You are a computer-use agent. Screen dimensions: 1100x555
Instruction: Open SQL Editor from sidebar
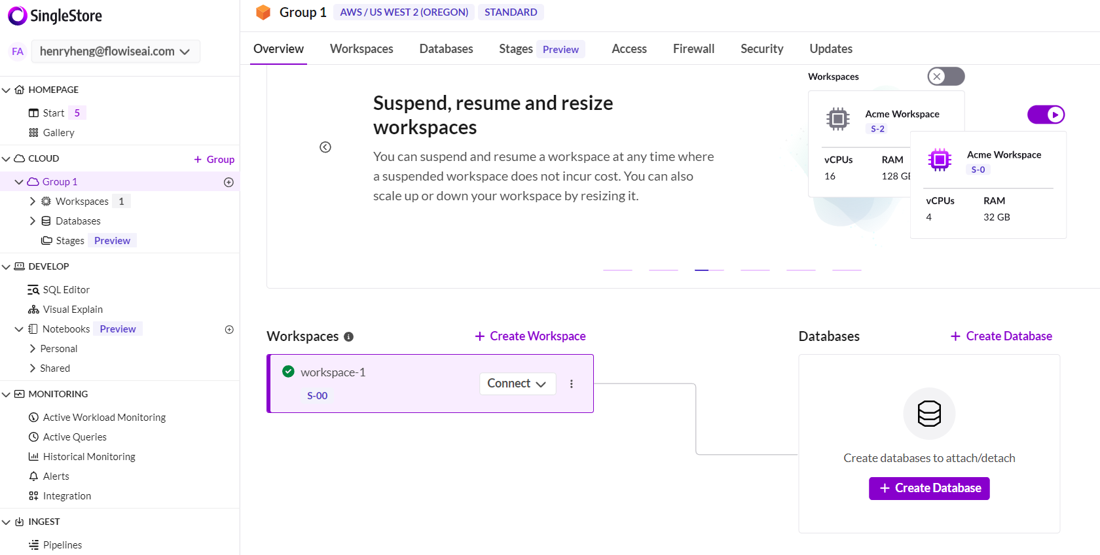[65, 290]
